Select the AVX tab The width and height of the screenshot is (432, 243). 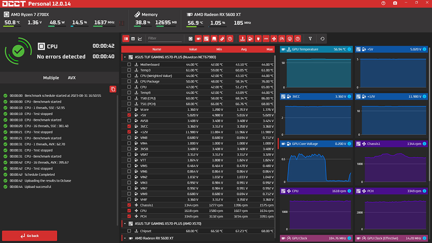[72, 78]
